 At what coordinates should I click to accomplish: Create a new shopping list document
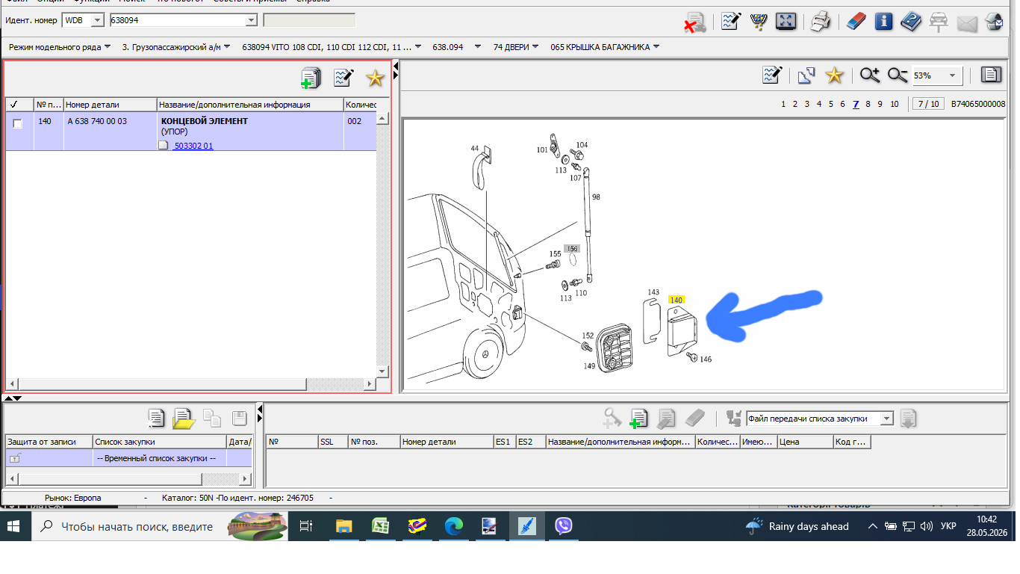tap(155, 418)
